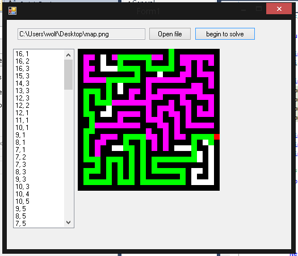Image resolution: width=298 pixels, height=256 pixels.
Task: Select list entry 9, 5
Action: 20,209
